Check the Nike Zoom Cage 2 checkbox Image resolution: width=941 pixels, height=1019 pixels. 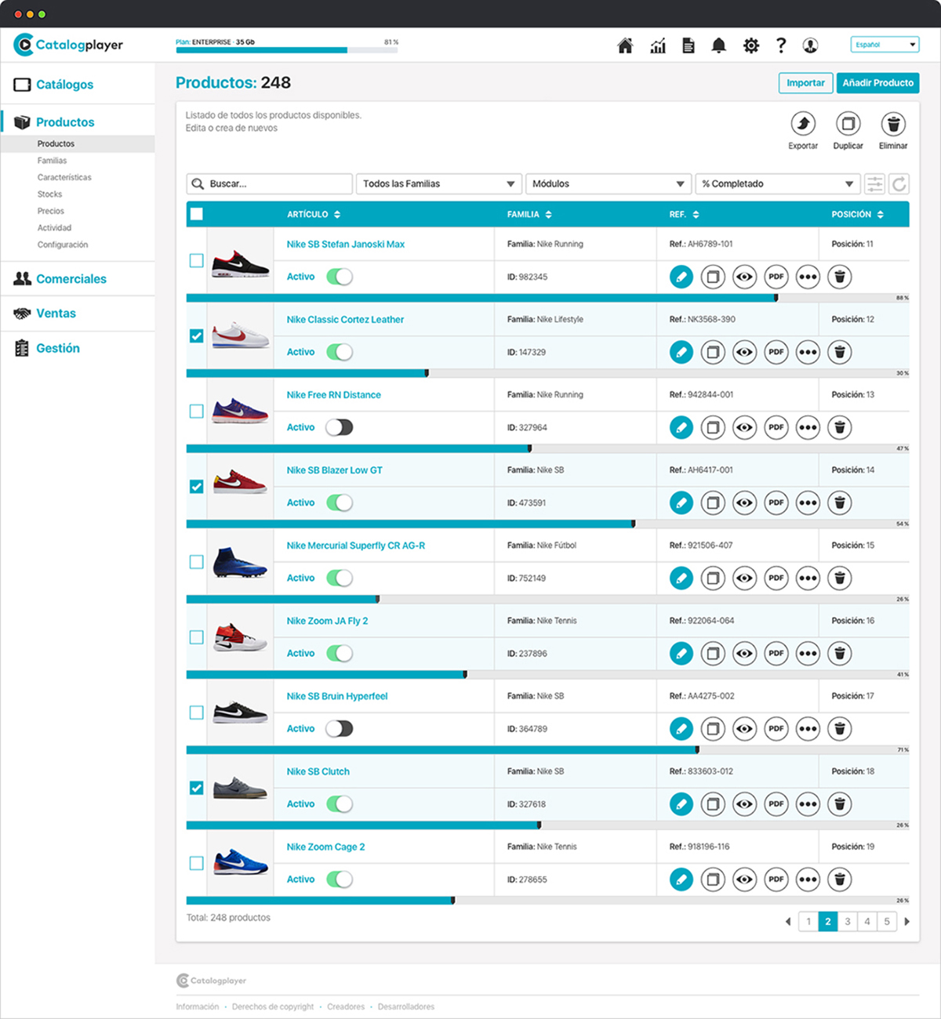[x=197, y=863]
